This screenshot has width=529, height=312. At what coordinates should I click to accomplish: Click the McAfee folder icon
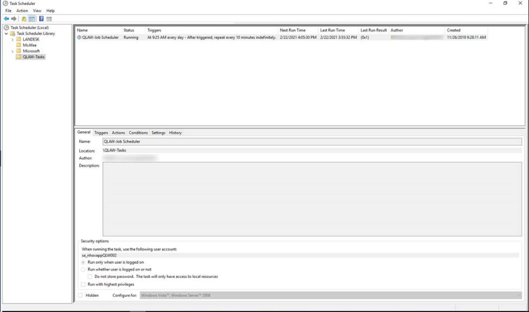pos(18,45)
